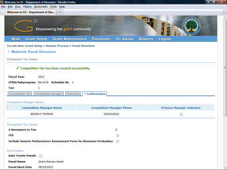Image resolution: width=227 pixels, height=170 pixels.
Task: Click the Department of Education seal
Action: pyautogui.click(x=191, y=26)
